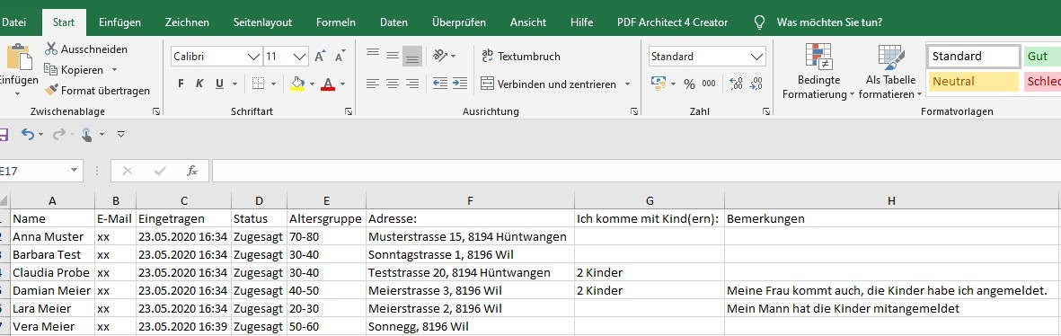The width and height of the screenshot is (1061, 336).
Task: Open Ausrichtung dialog launcher
Action: point(634,111)
